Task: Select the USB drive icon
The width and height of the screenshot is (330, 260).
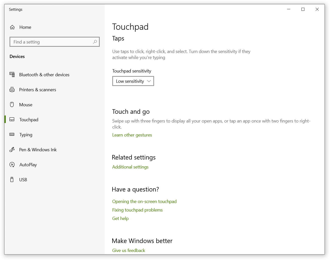Action: tap(12, 179)
